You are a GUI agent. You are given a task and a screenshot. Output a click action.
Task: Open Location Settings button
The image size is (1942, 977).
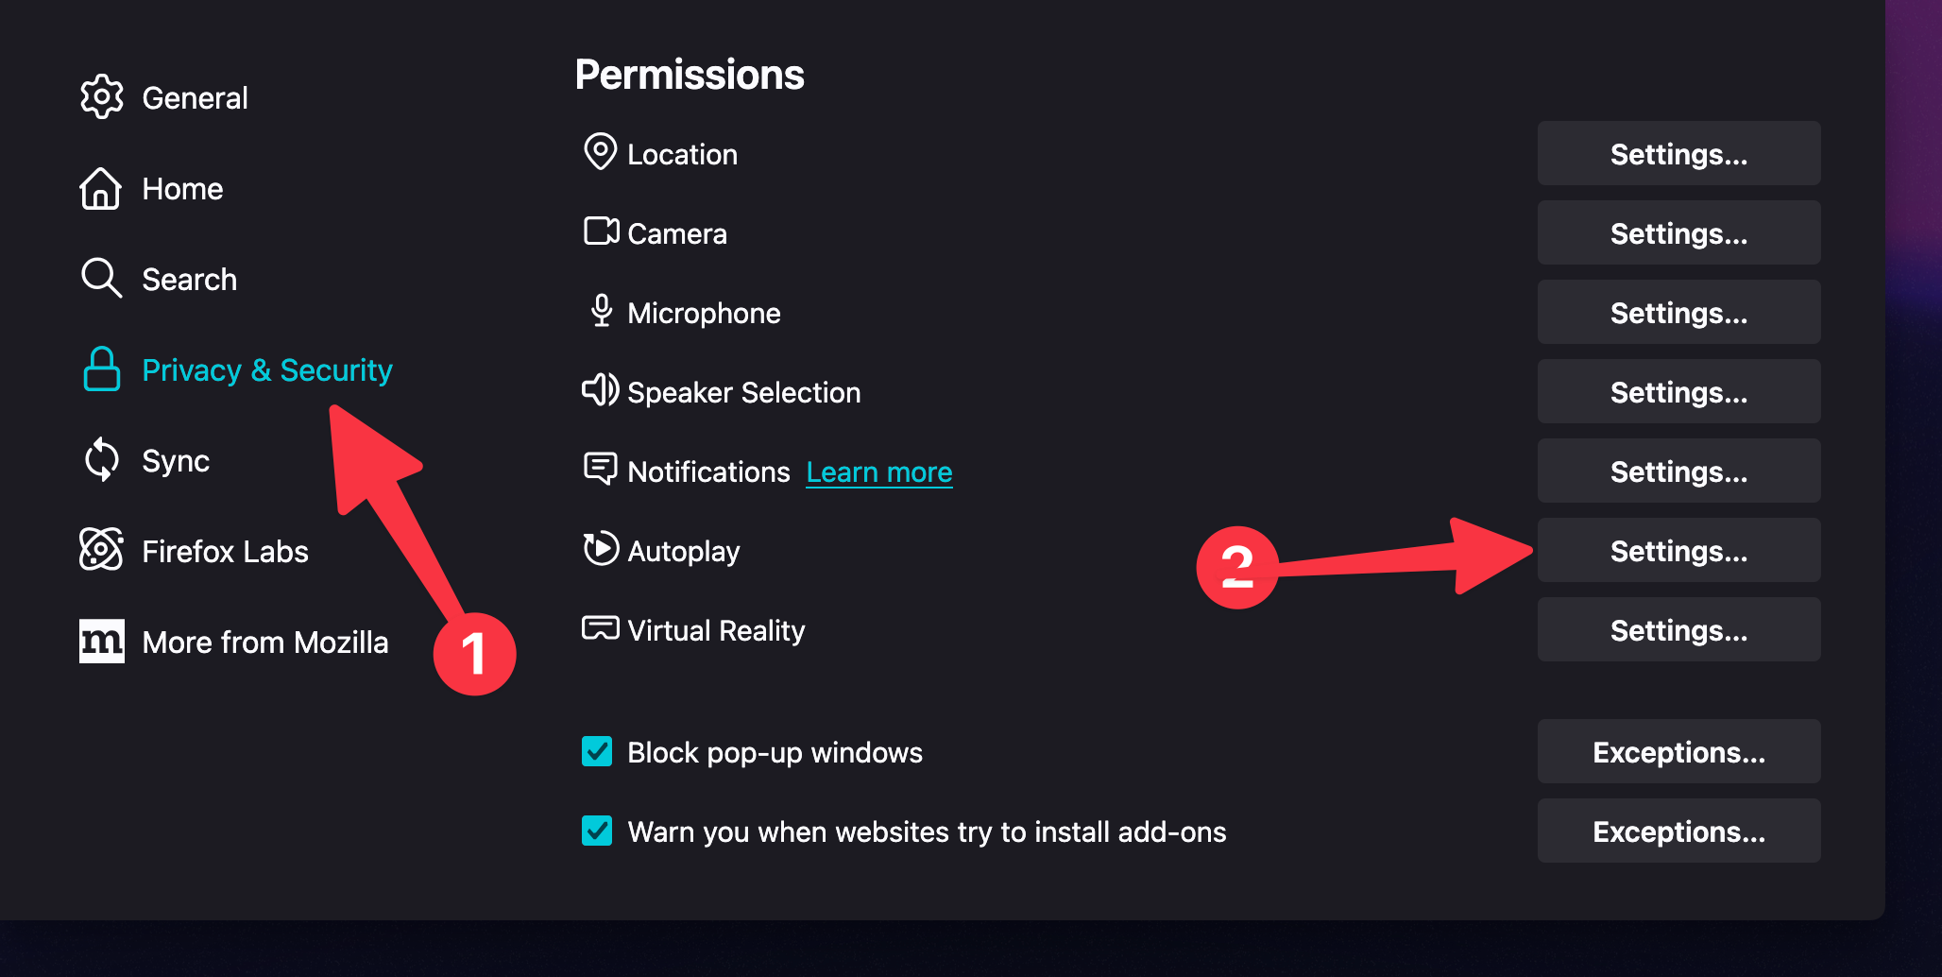(1678, 153)
